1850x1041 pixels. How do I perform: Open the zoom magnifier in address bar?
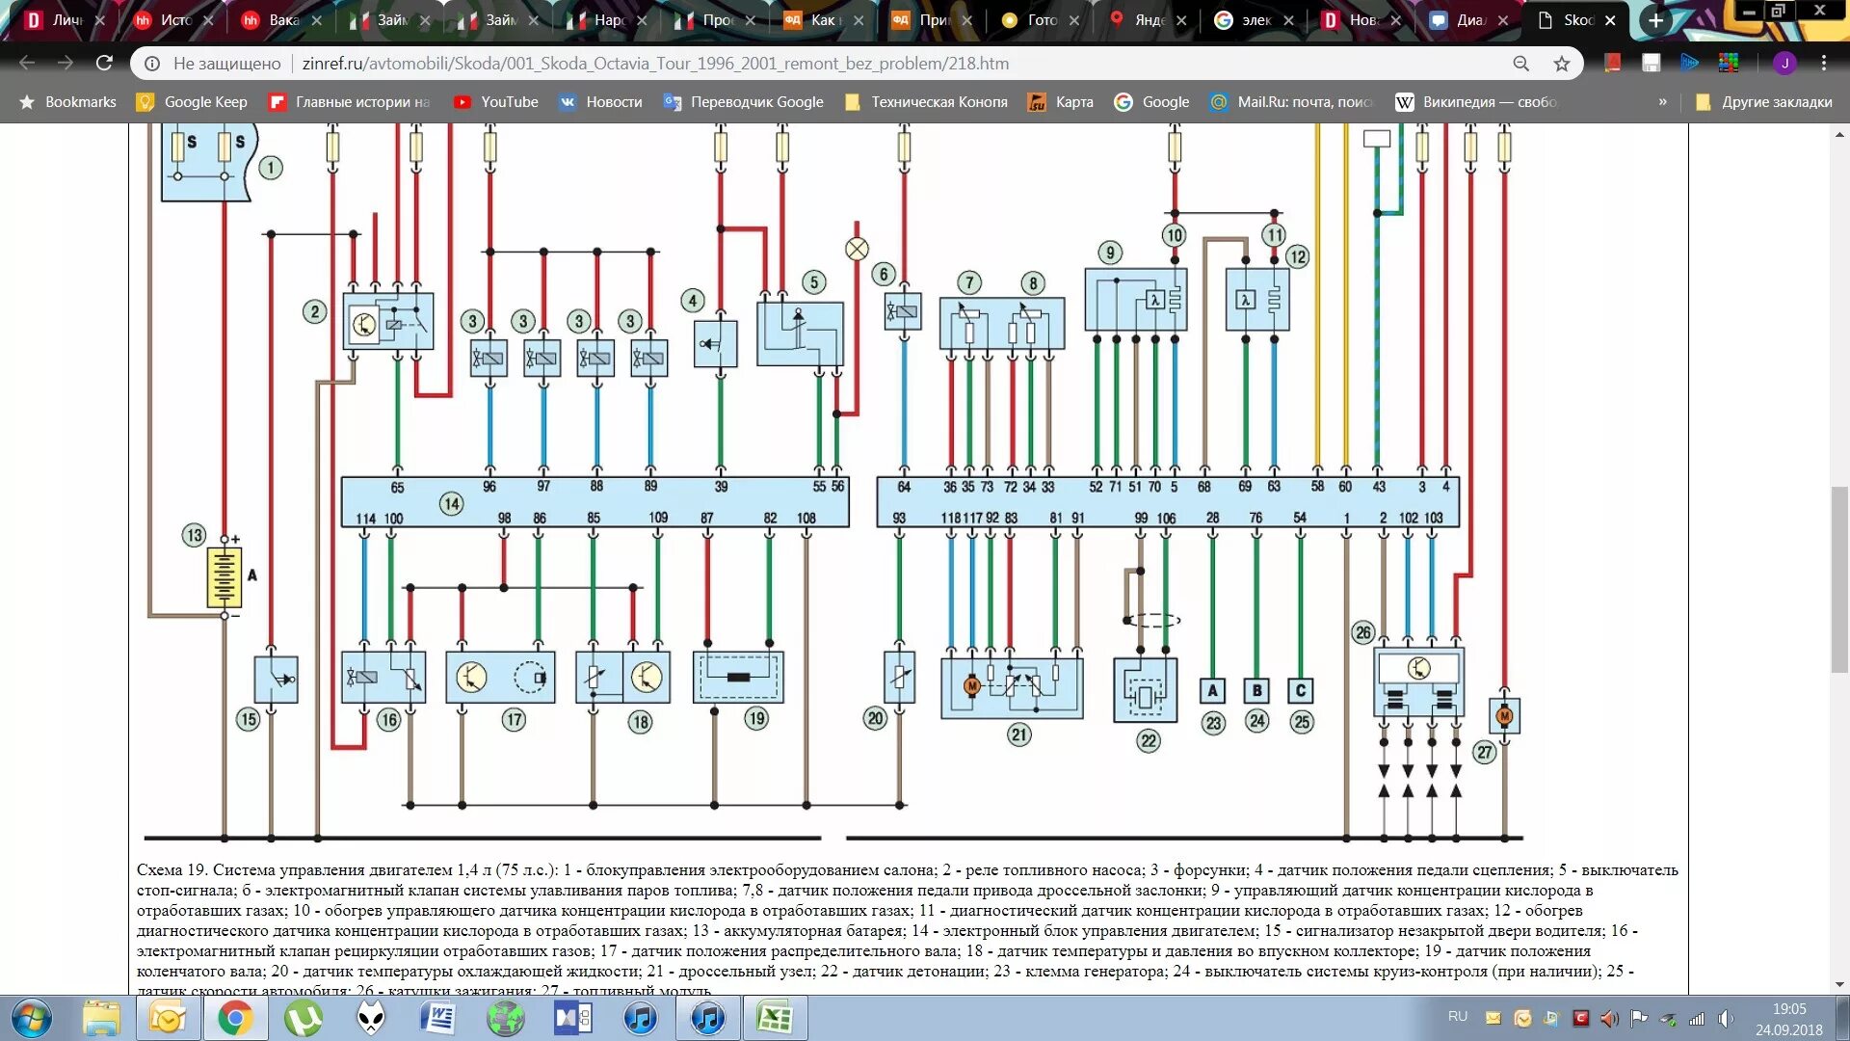pyautogui.click(x=1521, y=64)
